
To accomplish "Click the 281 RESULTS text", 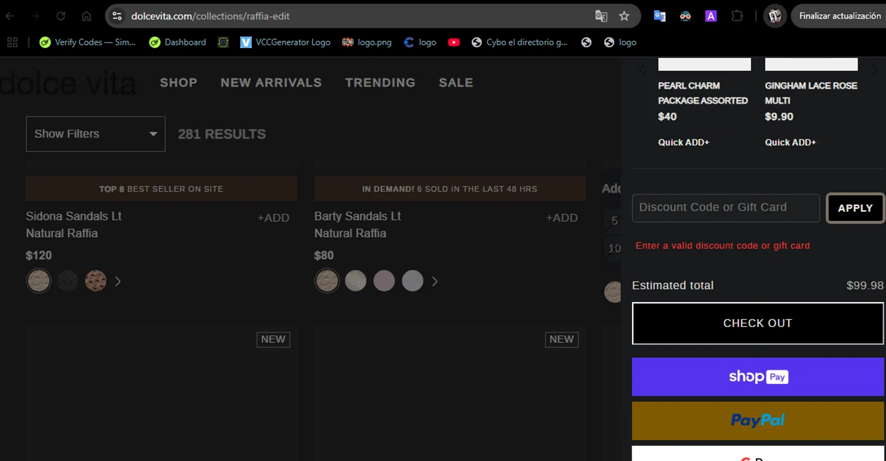I will coord(222,134).
